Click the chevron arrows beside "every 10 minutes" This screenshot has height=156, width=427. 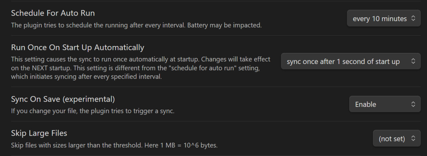tap(413, 19)
